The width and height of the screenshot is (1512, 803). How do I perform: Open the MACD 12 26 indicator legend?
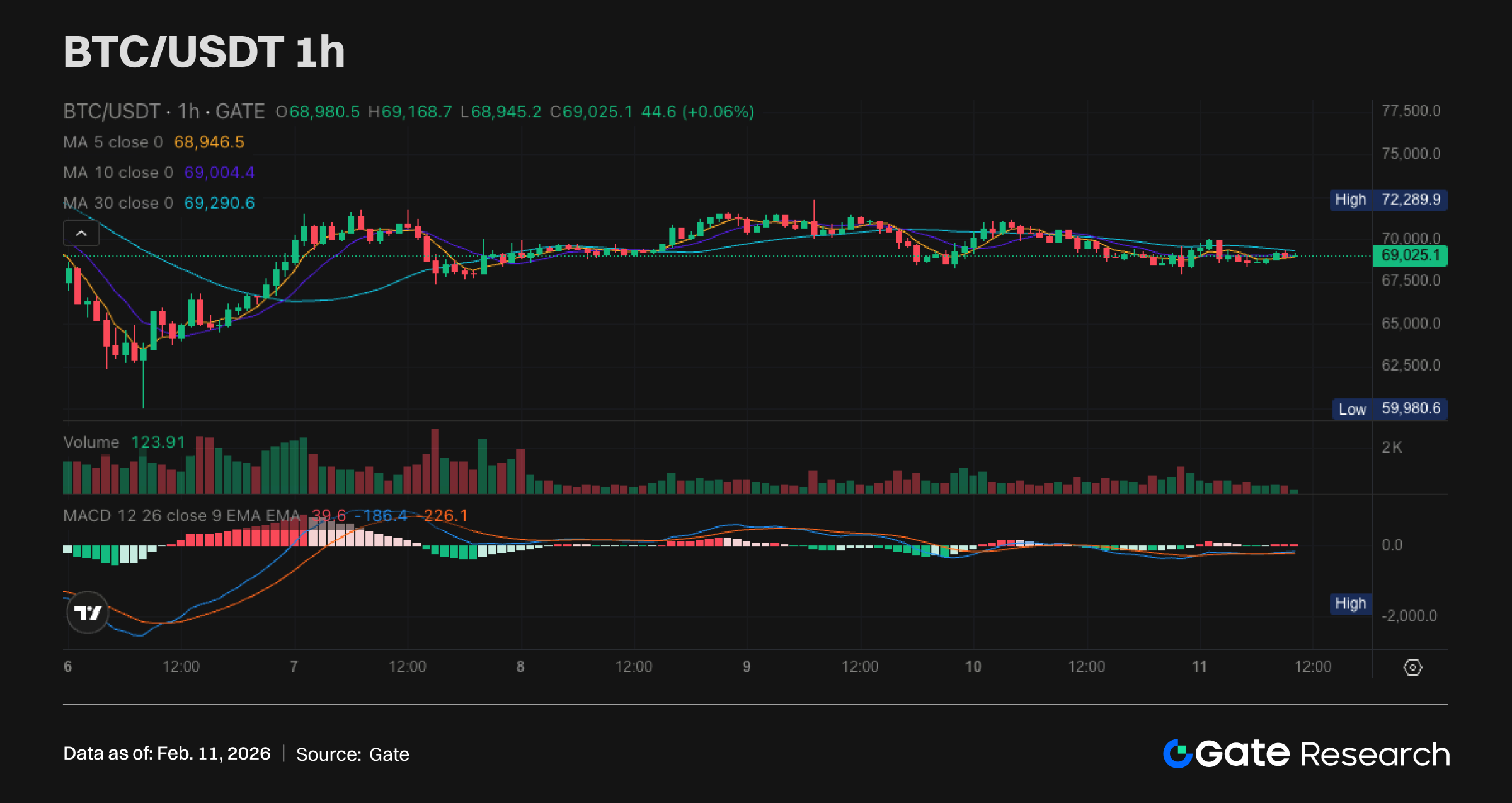coord(181,516)
